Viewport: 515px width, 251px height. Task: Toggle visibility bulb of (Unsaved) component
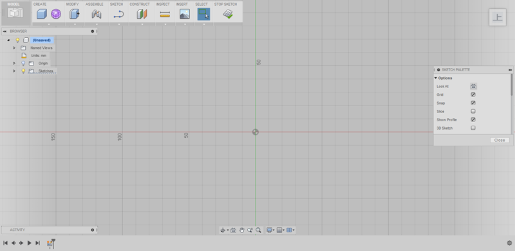pyautogui.click(x=18, y=40)
